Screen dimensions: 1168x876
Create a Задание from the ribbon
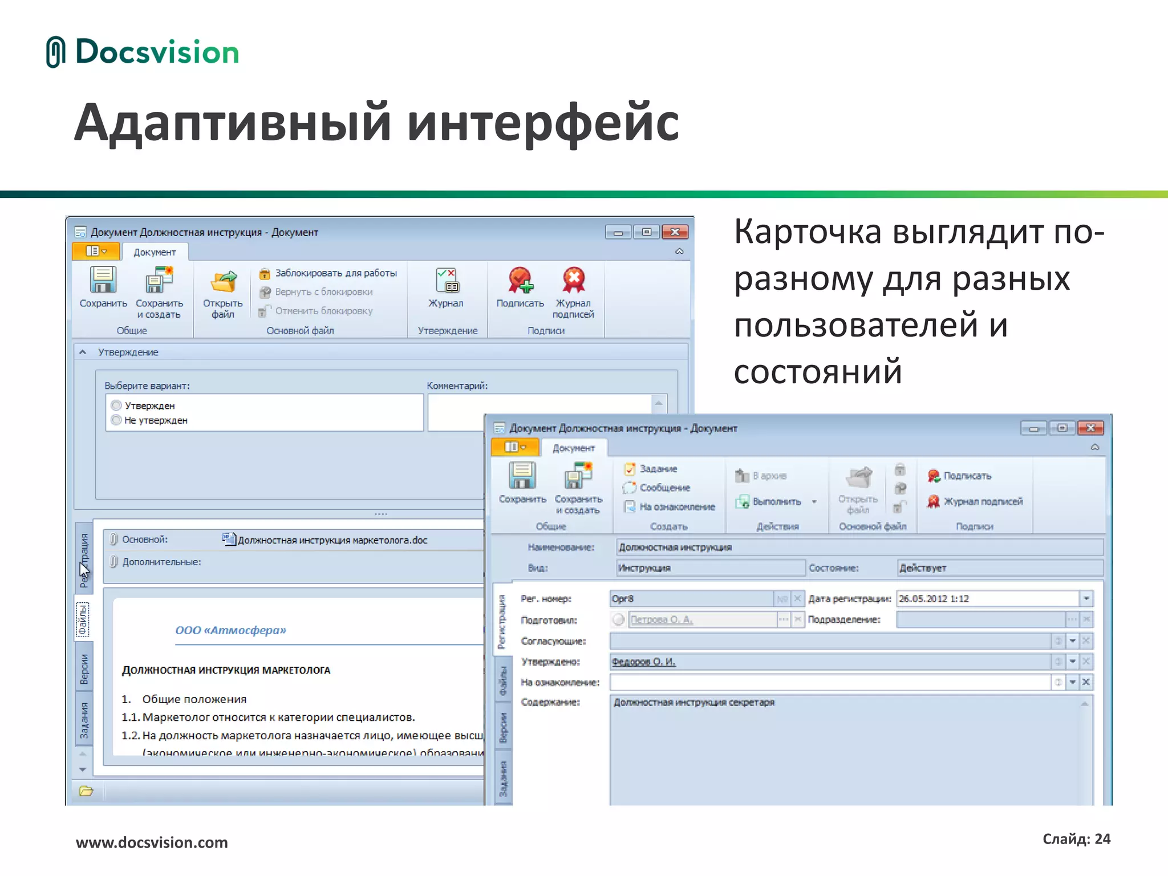[x=651, y=469]
